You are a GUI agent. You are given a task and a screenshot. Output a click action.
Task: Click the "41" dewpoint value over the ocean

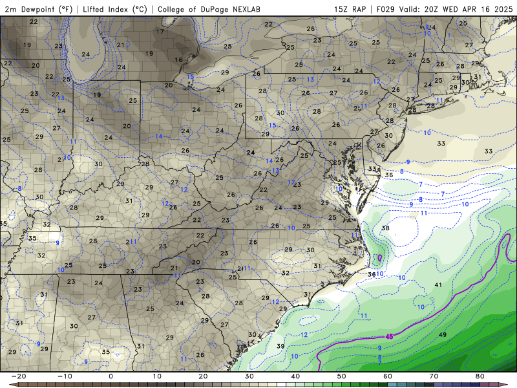pos(438,285)
